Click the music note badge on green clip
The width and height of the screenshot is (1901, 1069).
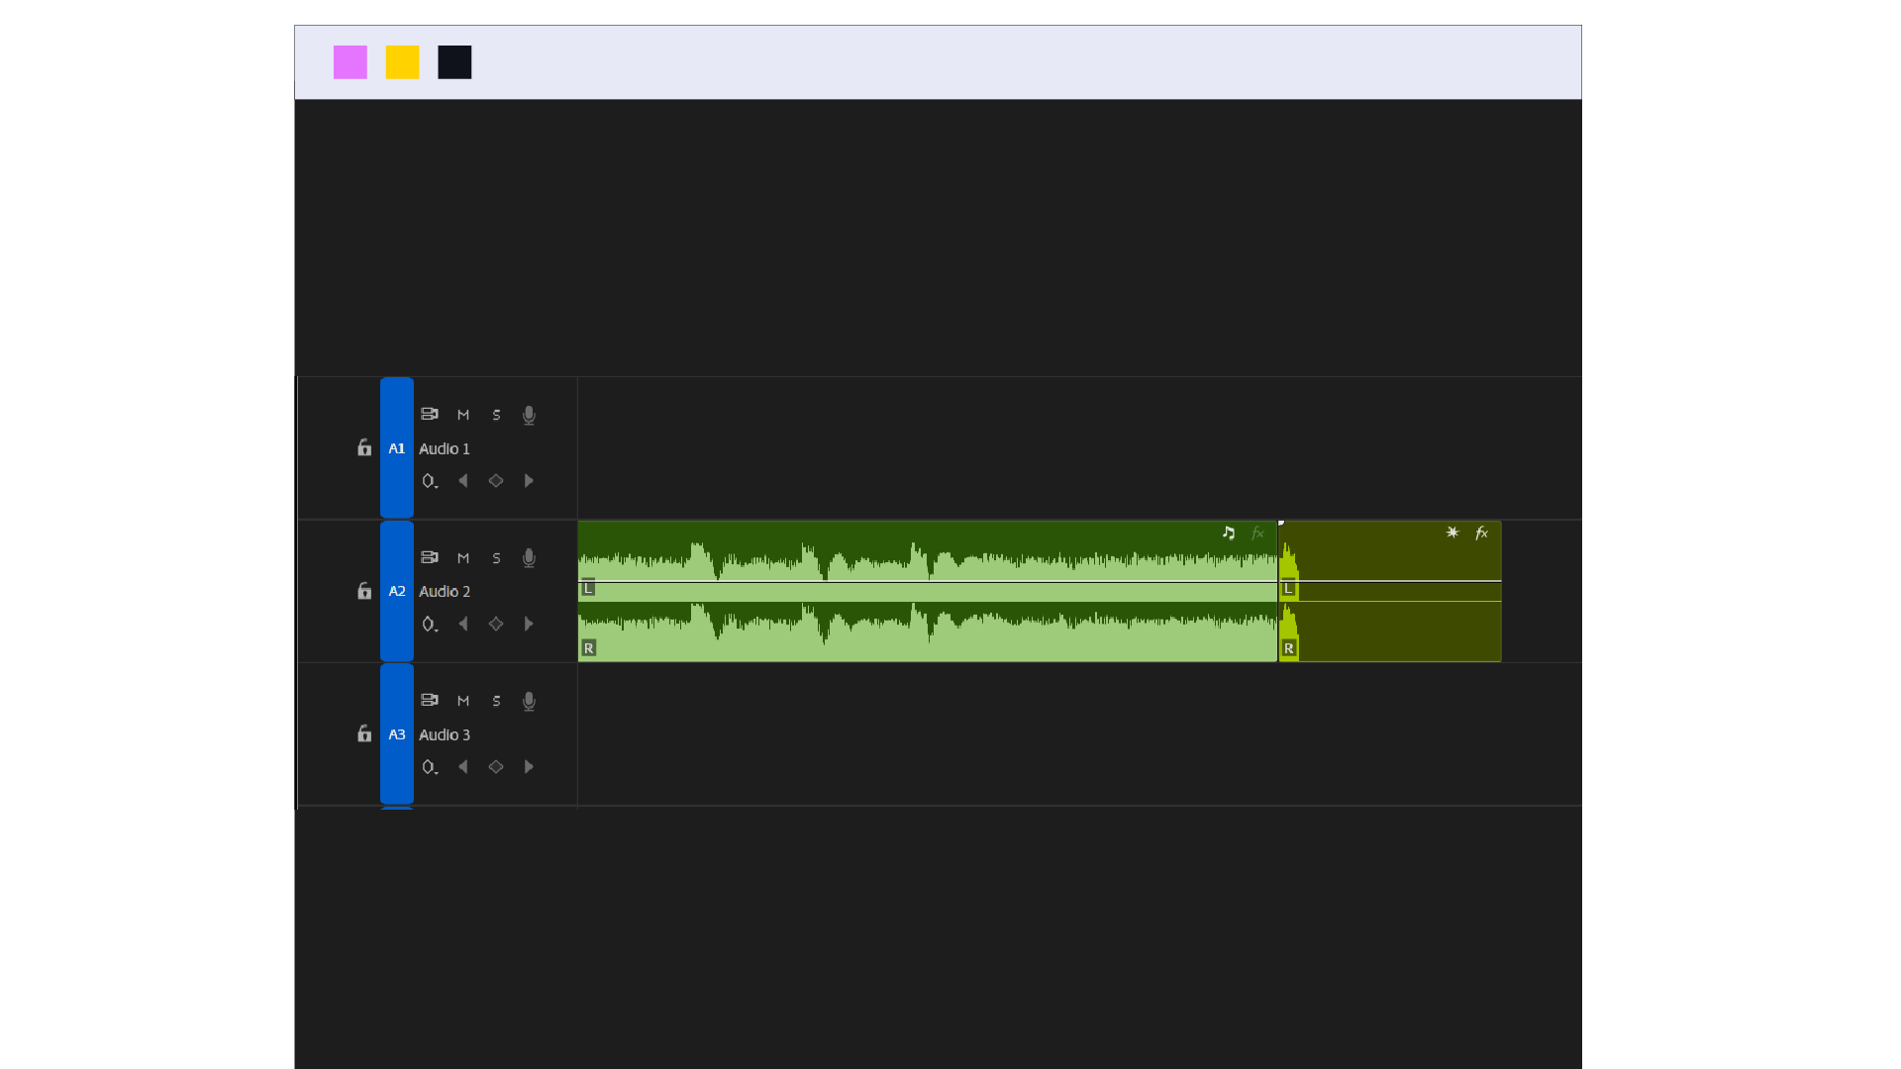[x=1229, y=533]
